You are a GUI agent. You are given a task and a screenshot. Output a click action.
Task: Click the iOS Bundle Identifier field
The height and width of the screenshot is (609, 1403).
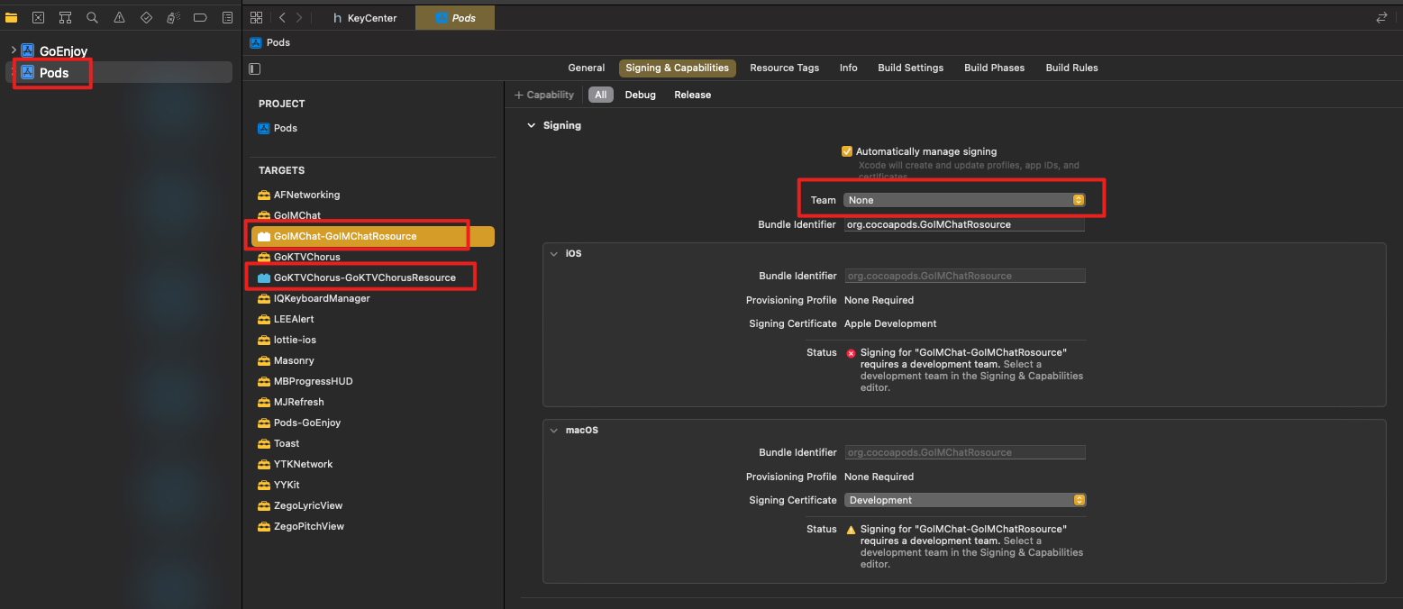[964, 276]
